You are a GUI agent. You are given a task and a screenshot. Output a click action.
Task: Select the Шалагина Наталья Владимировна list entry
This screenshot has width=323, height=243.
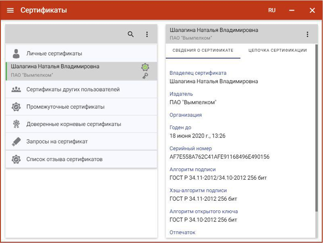click(81, 71)
